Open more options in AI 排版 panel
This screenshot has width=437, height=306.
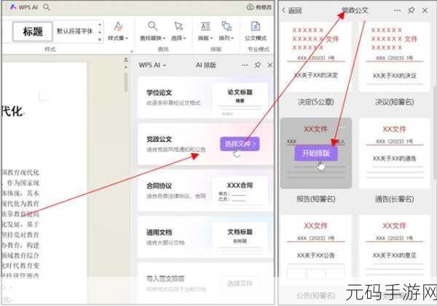point(245,66)
